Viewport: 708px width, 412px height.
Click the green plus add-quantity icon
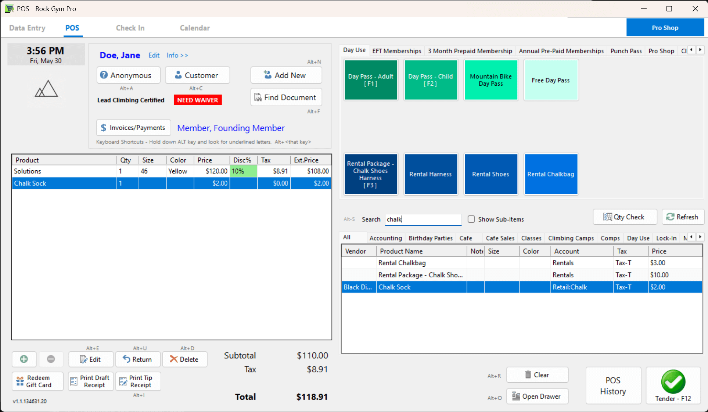pyautogui.click(x=24, y=359)
